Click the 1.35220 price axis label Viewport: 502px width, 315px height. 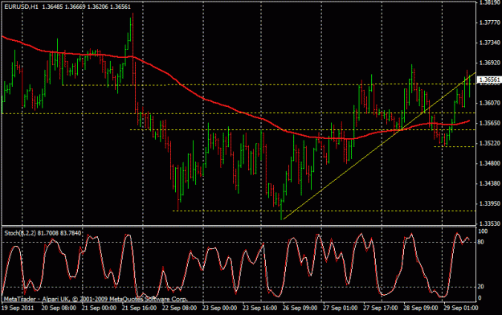pos(489,143)
